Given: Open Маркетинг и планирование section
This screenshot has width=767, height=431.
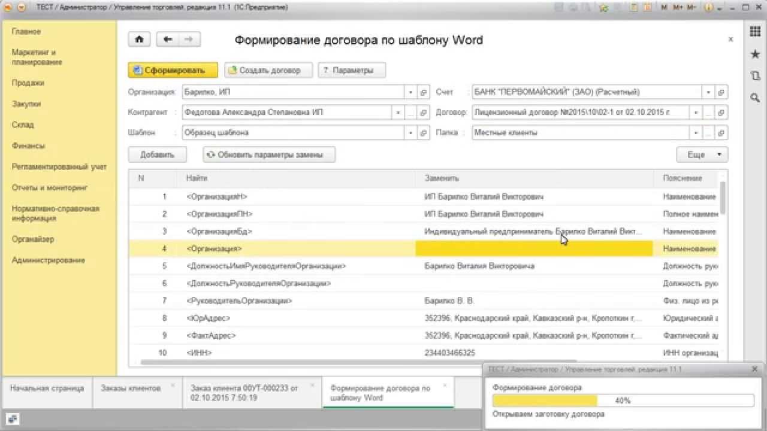Looking at the screenshot, I should pos(37,57).
